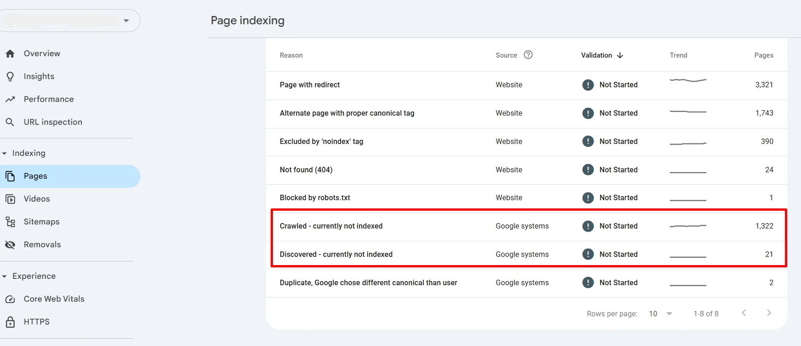Collapse the Experience section

(x=5, y=277)
